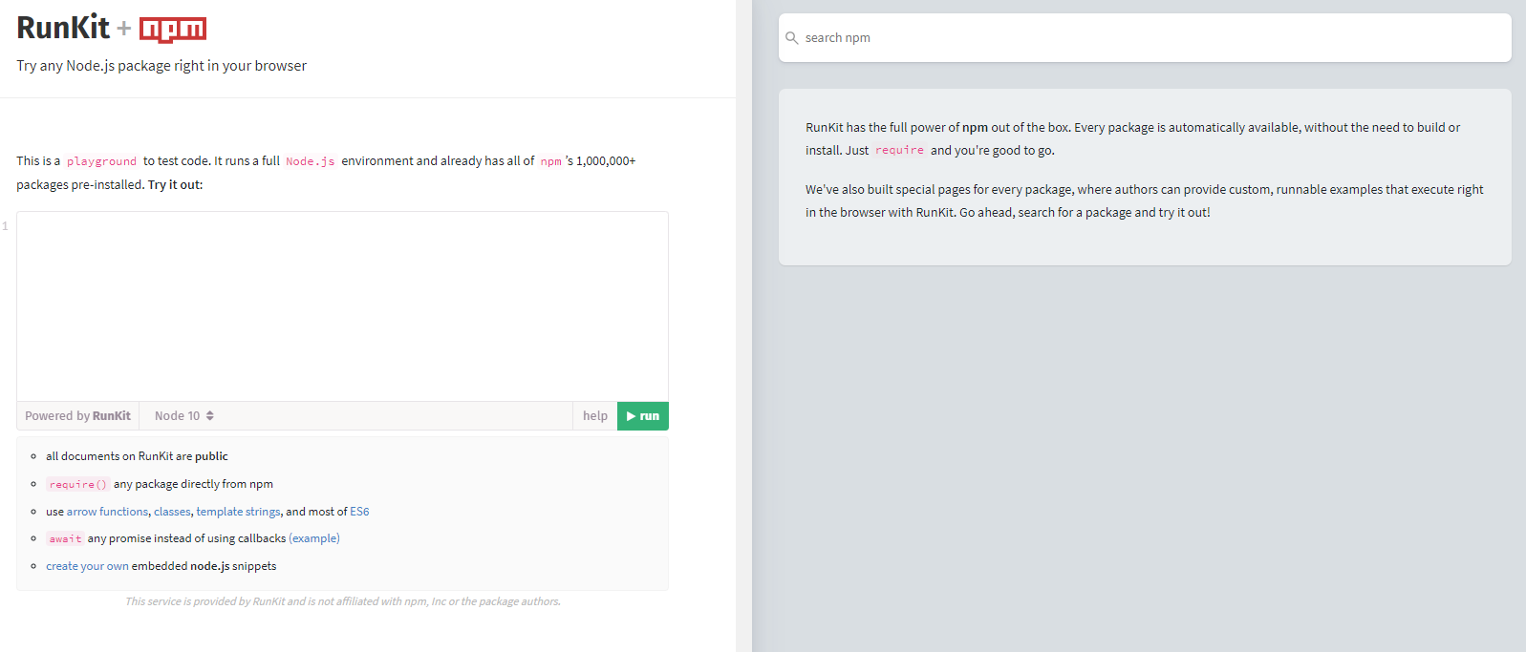Open the help link in editor footer
1526x652 pixels.
(x=595, y=416)
